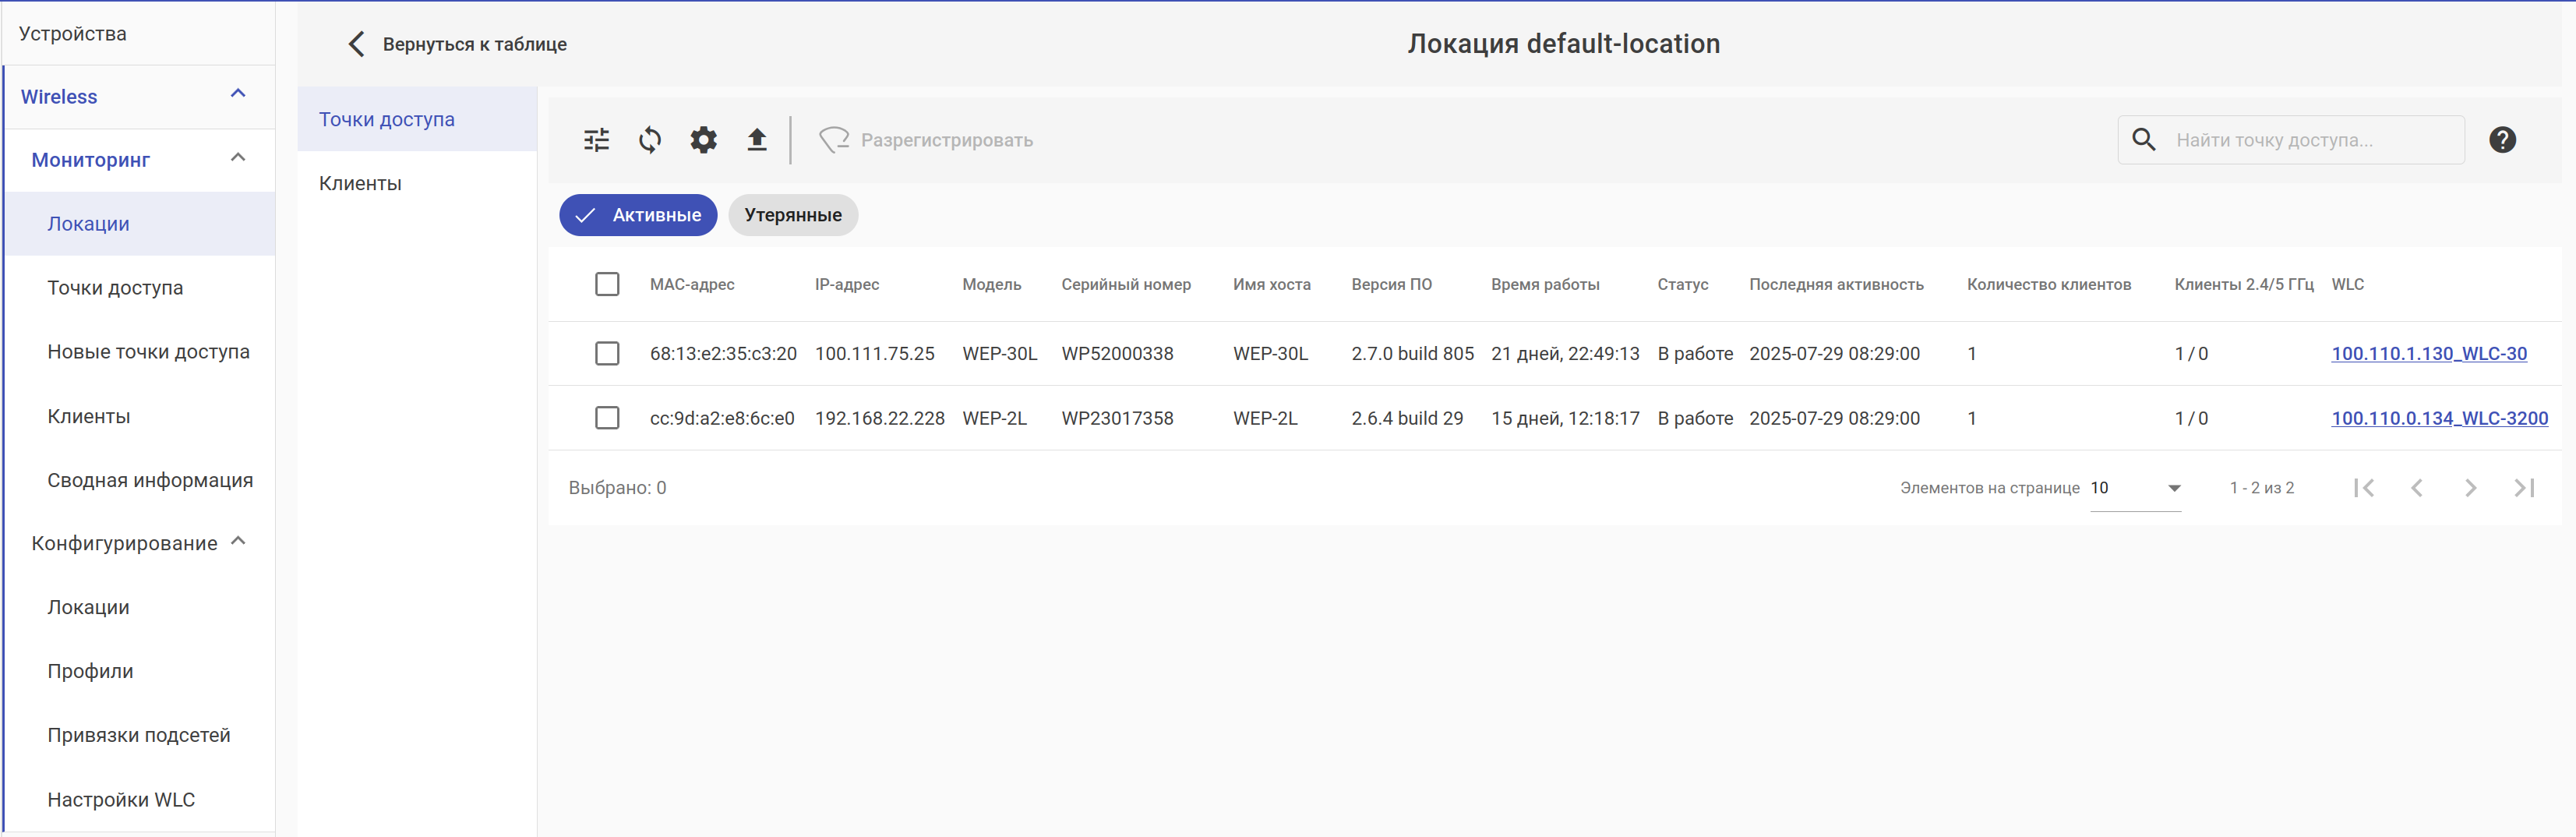This screenshot has height=837, width=2576.
Task: Go to the next page arrow
Action: 2470,488
